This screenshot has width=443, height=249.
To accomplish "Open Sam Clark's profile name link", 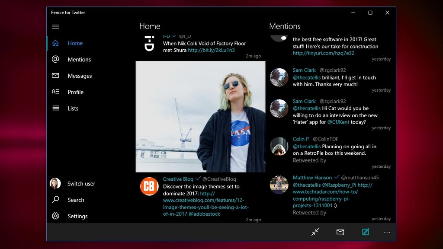I will click(x=304, y=70).
